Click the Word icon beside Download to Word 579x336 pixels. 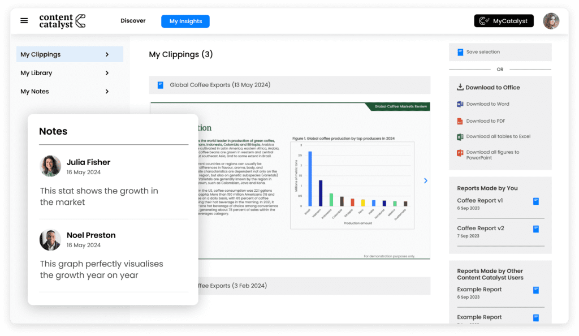coord(460,104)
